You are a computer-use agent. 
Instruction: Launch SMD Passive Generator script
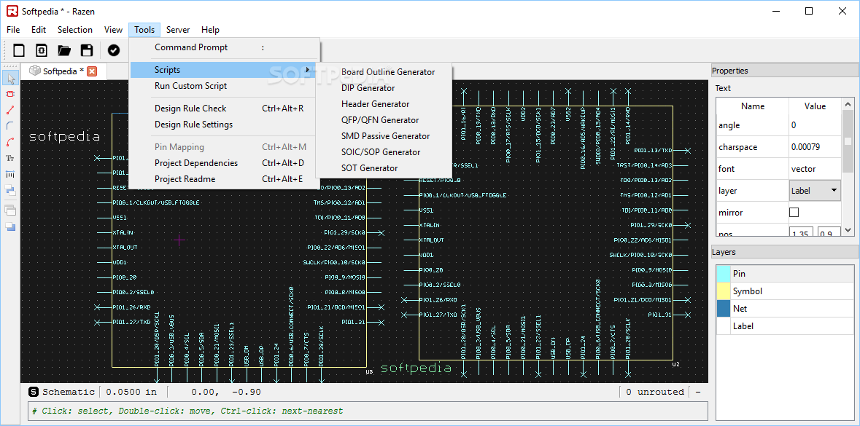point(384,135)
